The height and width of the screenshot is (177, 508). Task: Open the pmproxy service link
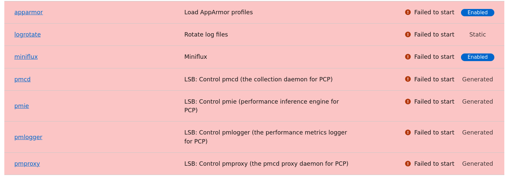27,164
